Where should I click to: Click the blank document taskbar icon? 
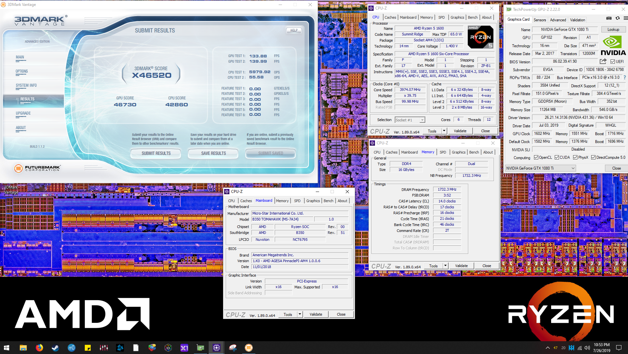136,348
